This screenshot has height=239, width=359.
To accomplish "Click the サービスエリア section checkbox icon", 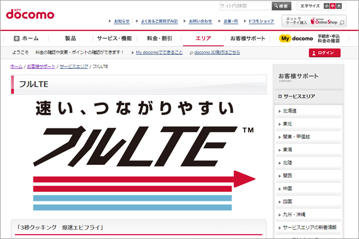I will pos(280,96).
